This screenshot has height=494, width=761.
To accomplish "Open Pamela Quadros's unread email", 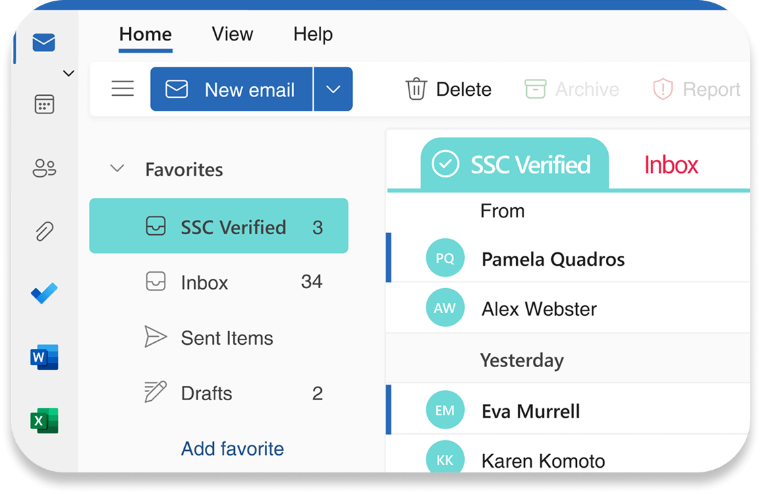I will click(x=553, y=258).
